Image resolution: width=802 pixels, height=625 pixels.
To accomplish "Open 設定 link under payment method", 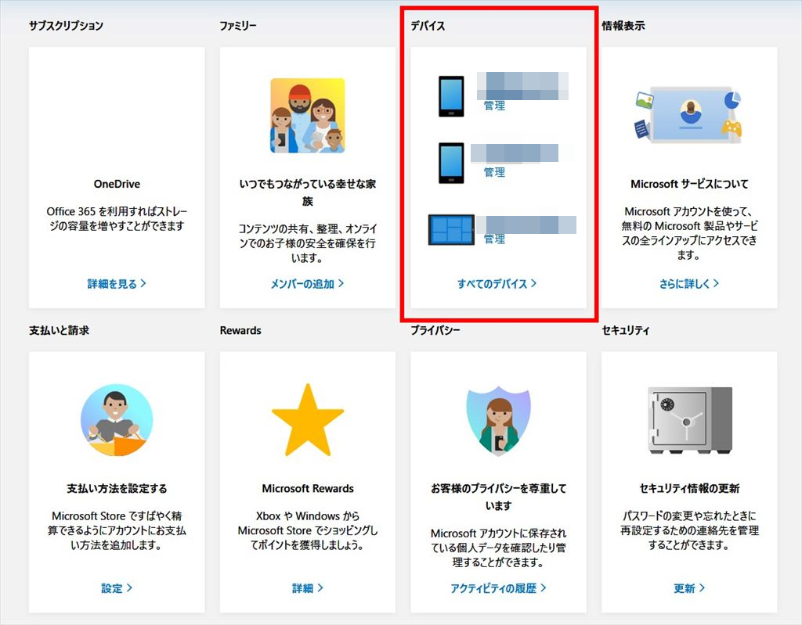I will (116, 588).
